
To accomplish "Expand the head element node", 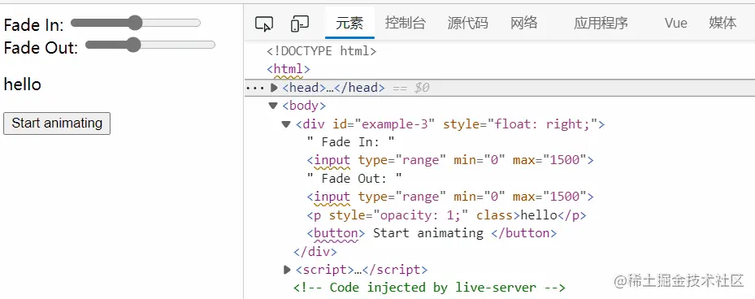I will (x=274, y=88).
